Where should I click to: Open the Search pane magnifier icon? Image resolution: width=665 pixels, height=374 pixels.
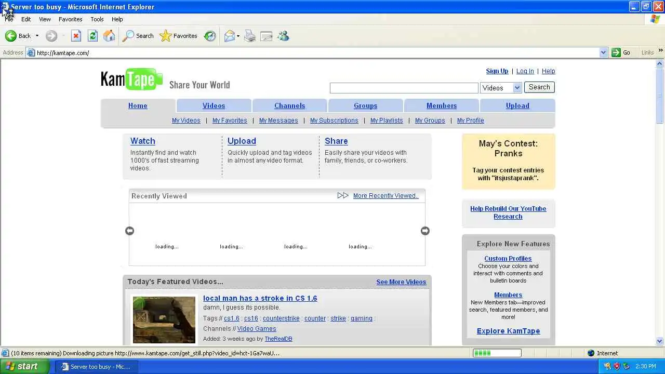click(x=128, y=36)
